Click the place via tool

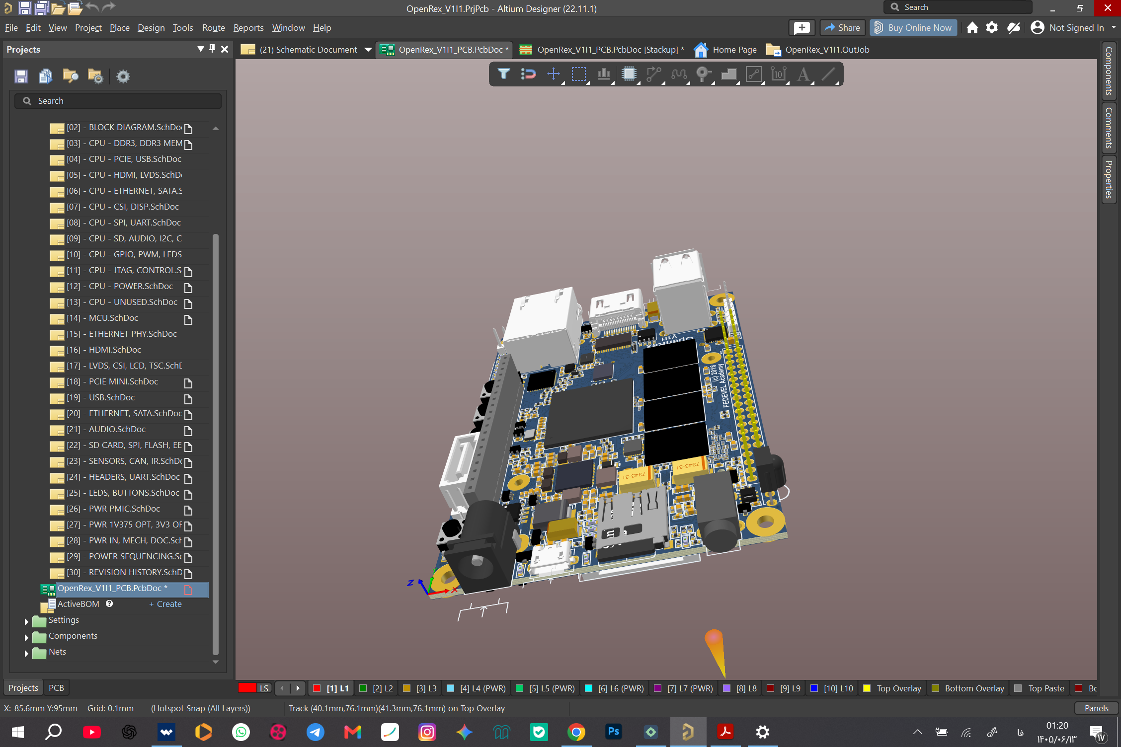(704, 74)
